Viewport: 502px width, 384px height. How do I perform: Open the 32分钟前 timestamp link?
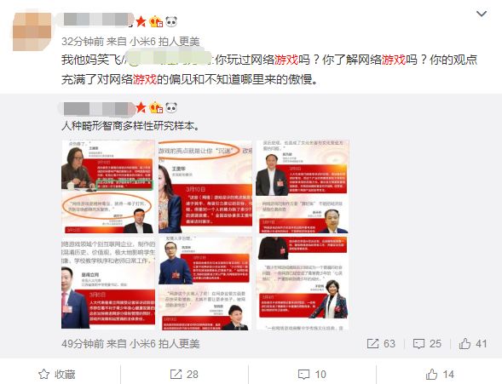pyautogui.click(x=83, y=41)
